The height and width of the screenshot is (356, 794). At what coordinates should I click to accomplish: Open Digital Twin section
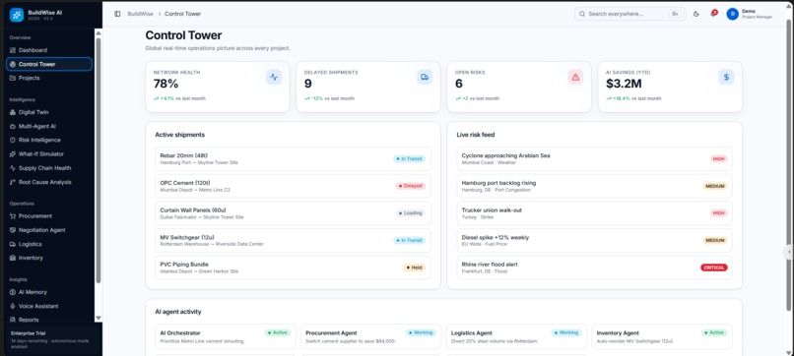[49, 112]
